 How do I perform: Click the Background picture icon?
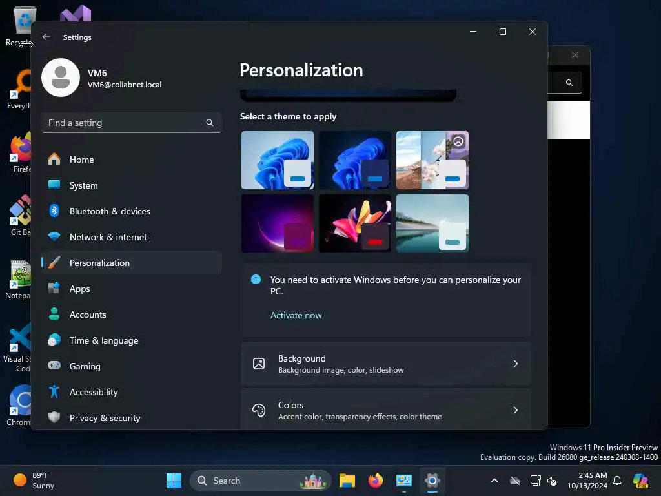pyautogui.click(x=259, y=364)
